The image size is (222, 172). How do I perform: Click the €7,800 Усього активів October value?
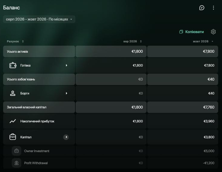(x=208, y=51)
